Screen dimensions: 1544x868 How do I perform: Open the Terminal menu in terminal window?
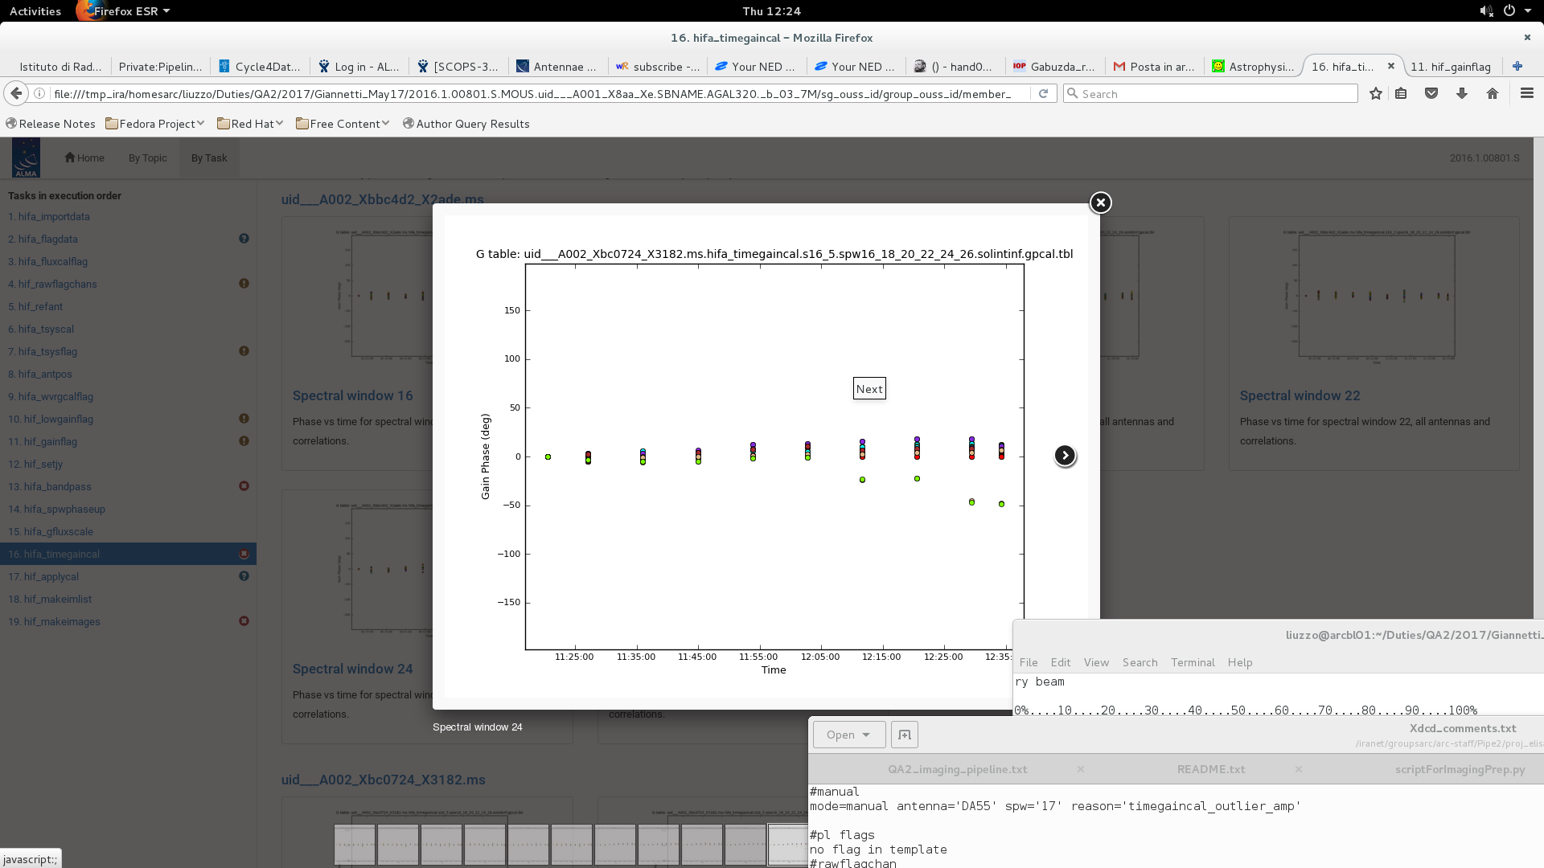(x=1193, y=662)
